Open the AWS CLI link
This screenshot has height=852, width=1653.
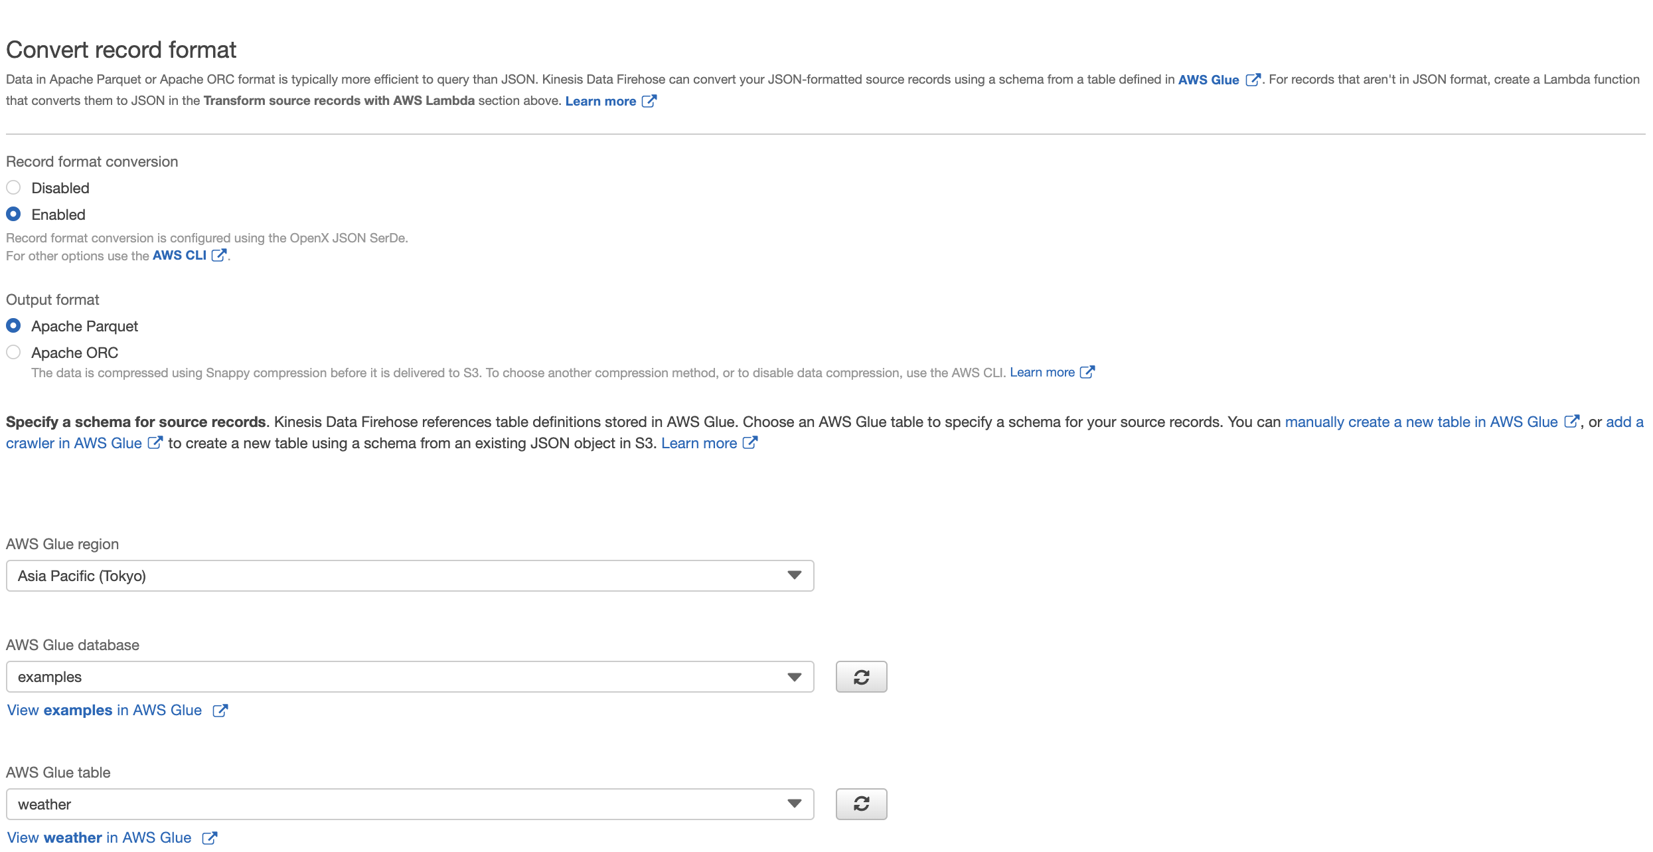179,256
